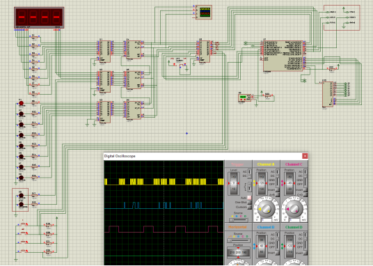Close the Digital Oscilloscope window
This screenshot has width=373, height=266.
coord(305,156)
